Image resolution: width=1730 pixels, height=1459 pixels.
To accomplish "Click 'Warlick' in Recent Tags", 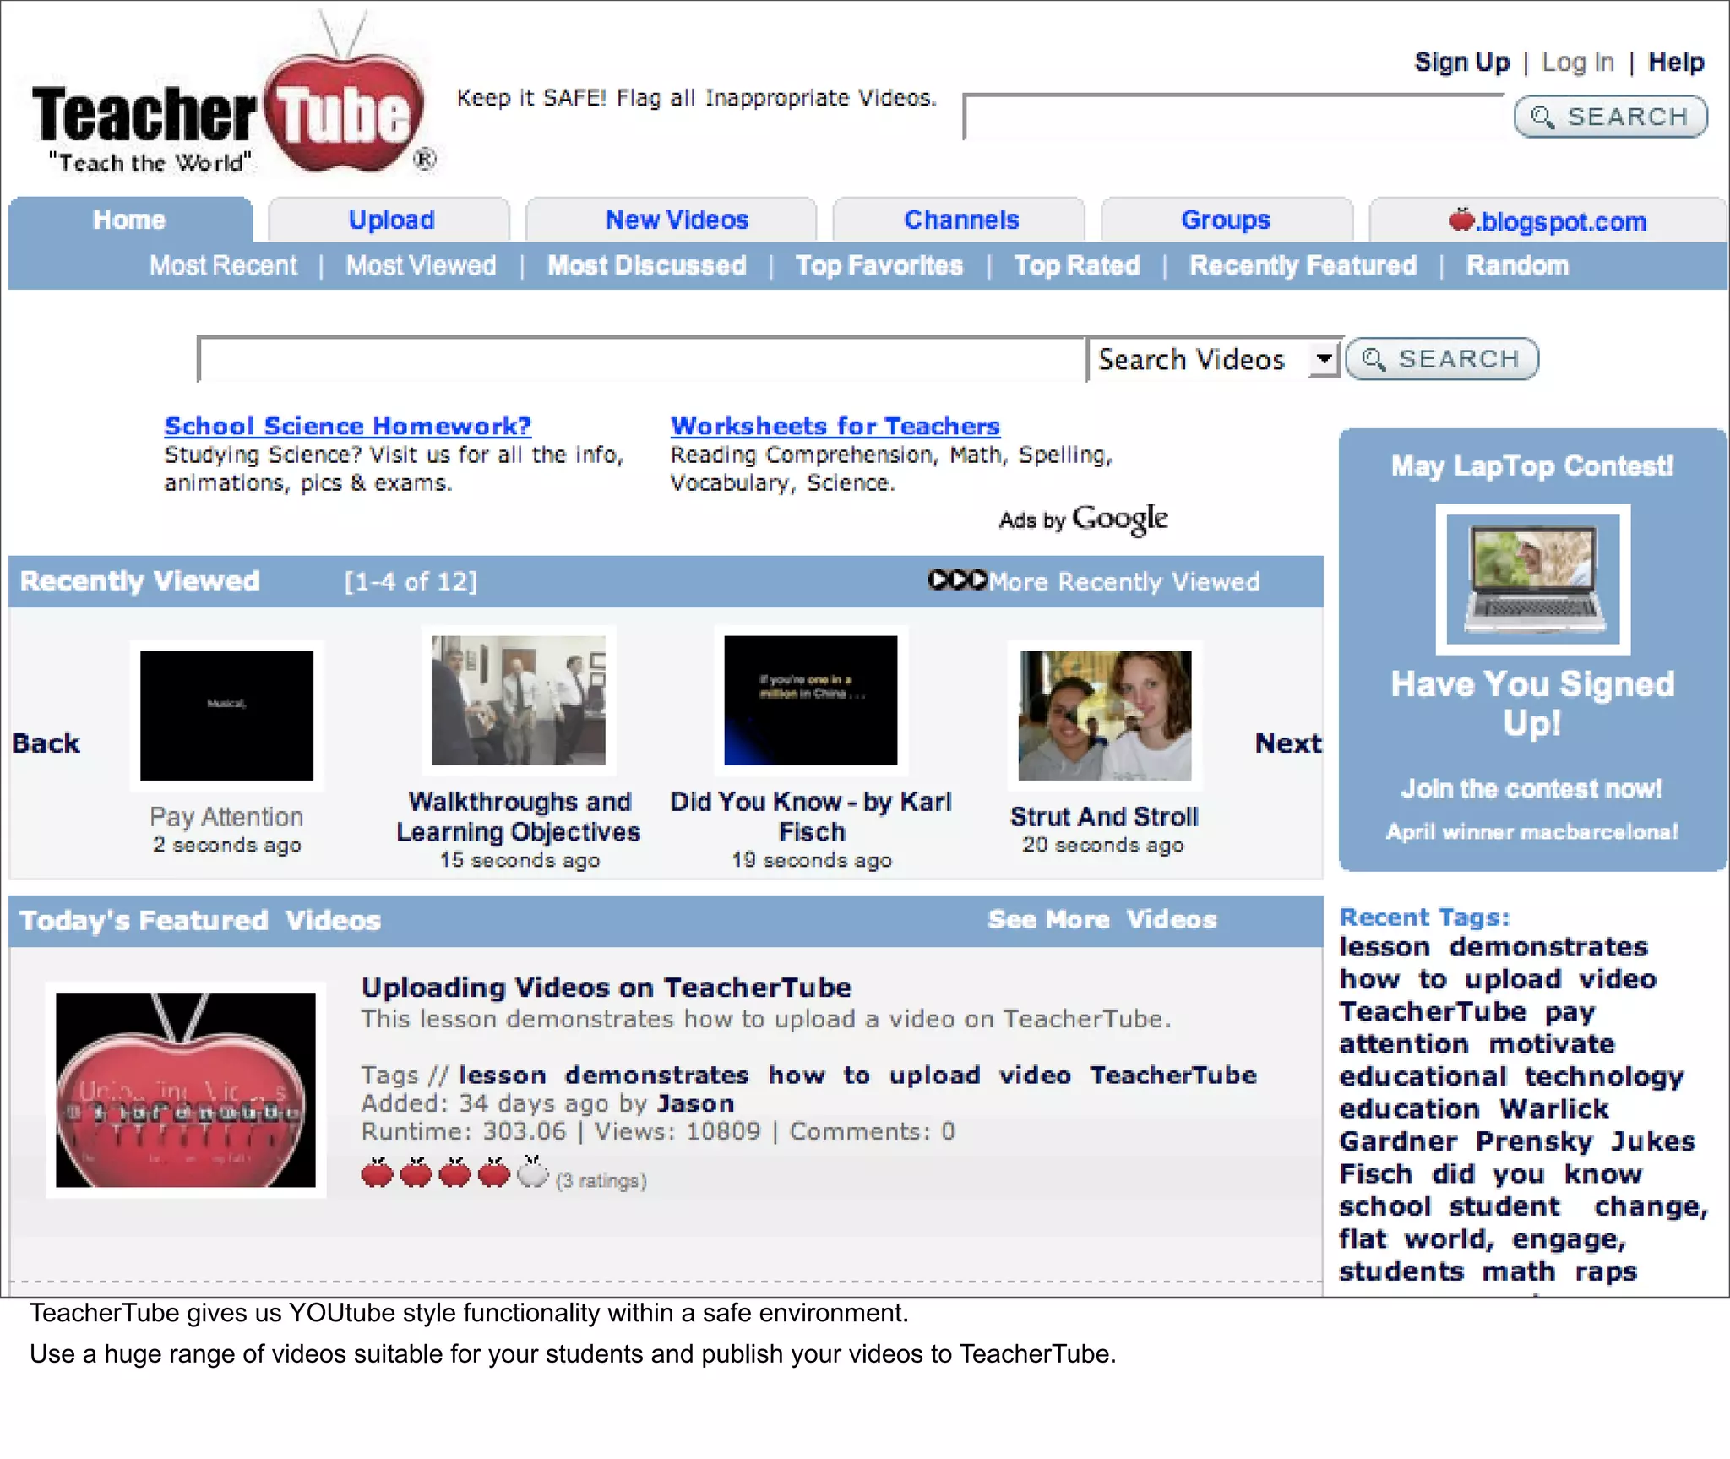I will click(x=1554, y=1108).
